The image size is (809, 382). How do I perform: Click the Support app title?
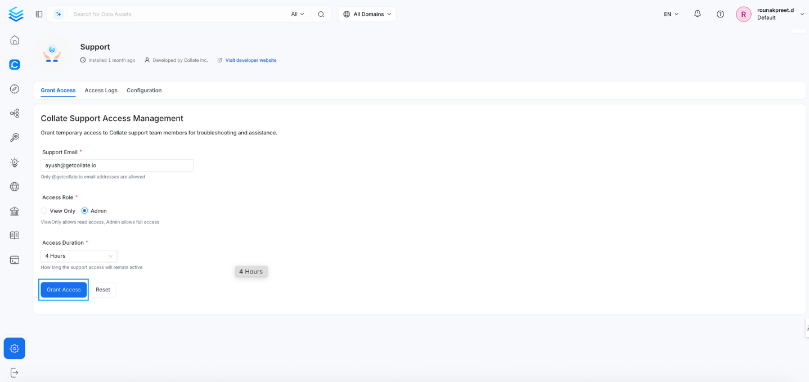coord(95,47)
